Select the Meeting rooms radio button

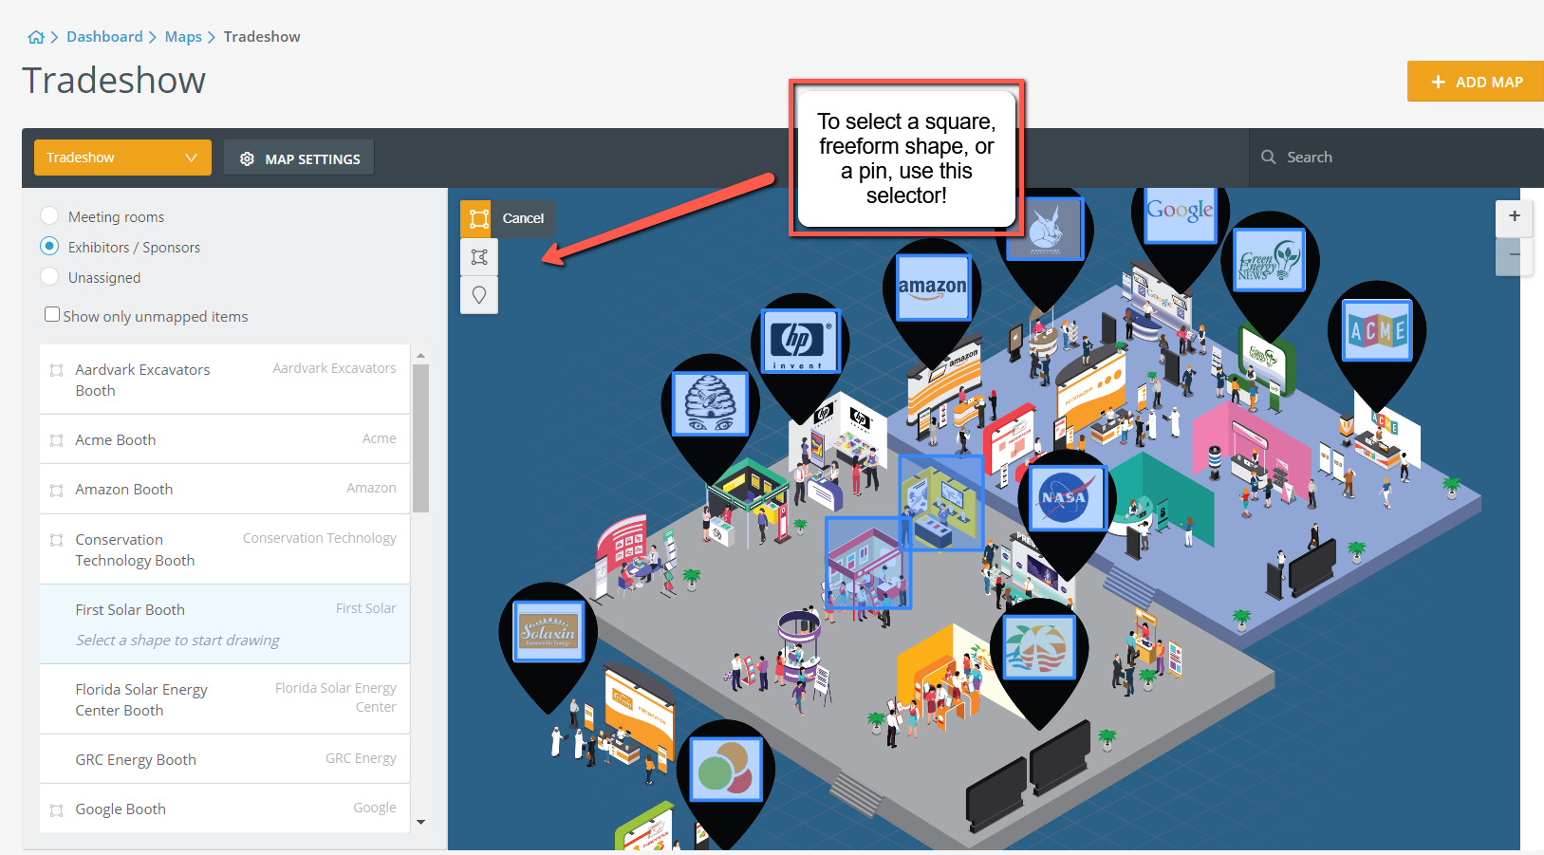coord(50,216)
